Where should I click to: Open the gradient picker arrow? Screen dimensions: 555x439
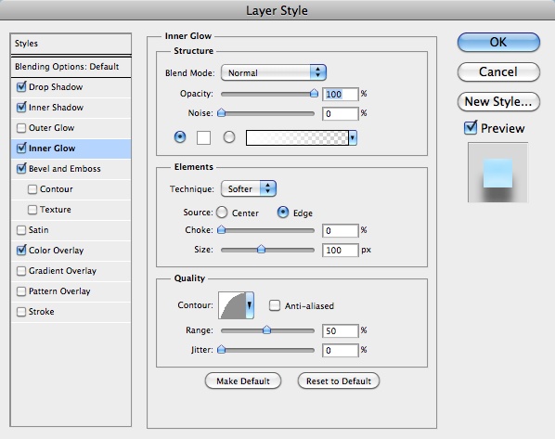pos(353,137)
